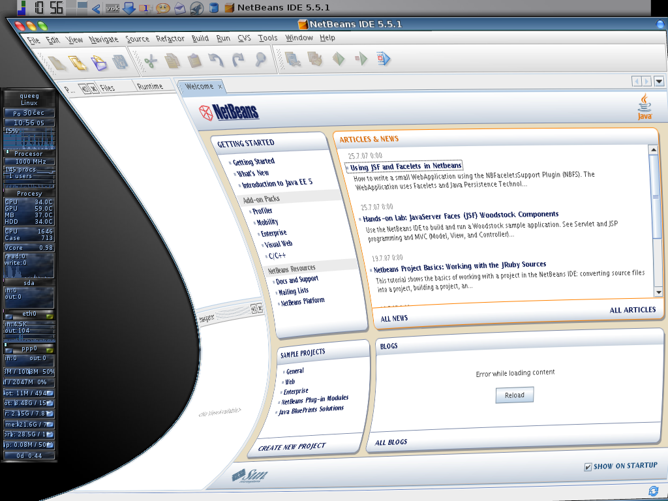Image resolution: width=668 pixels, height=501 pixels.
Task: Click the smiley chat icon in top panel
Action: click(163, 8)
